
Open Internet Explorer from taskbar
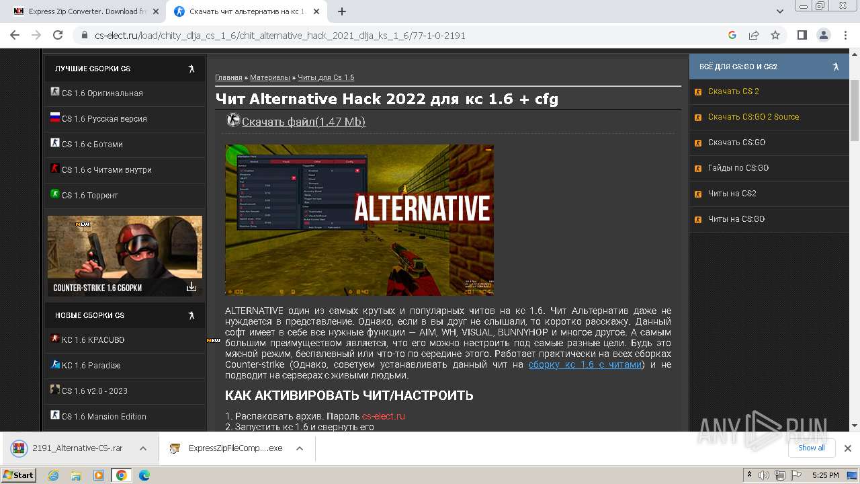pos(54,475)
